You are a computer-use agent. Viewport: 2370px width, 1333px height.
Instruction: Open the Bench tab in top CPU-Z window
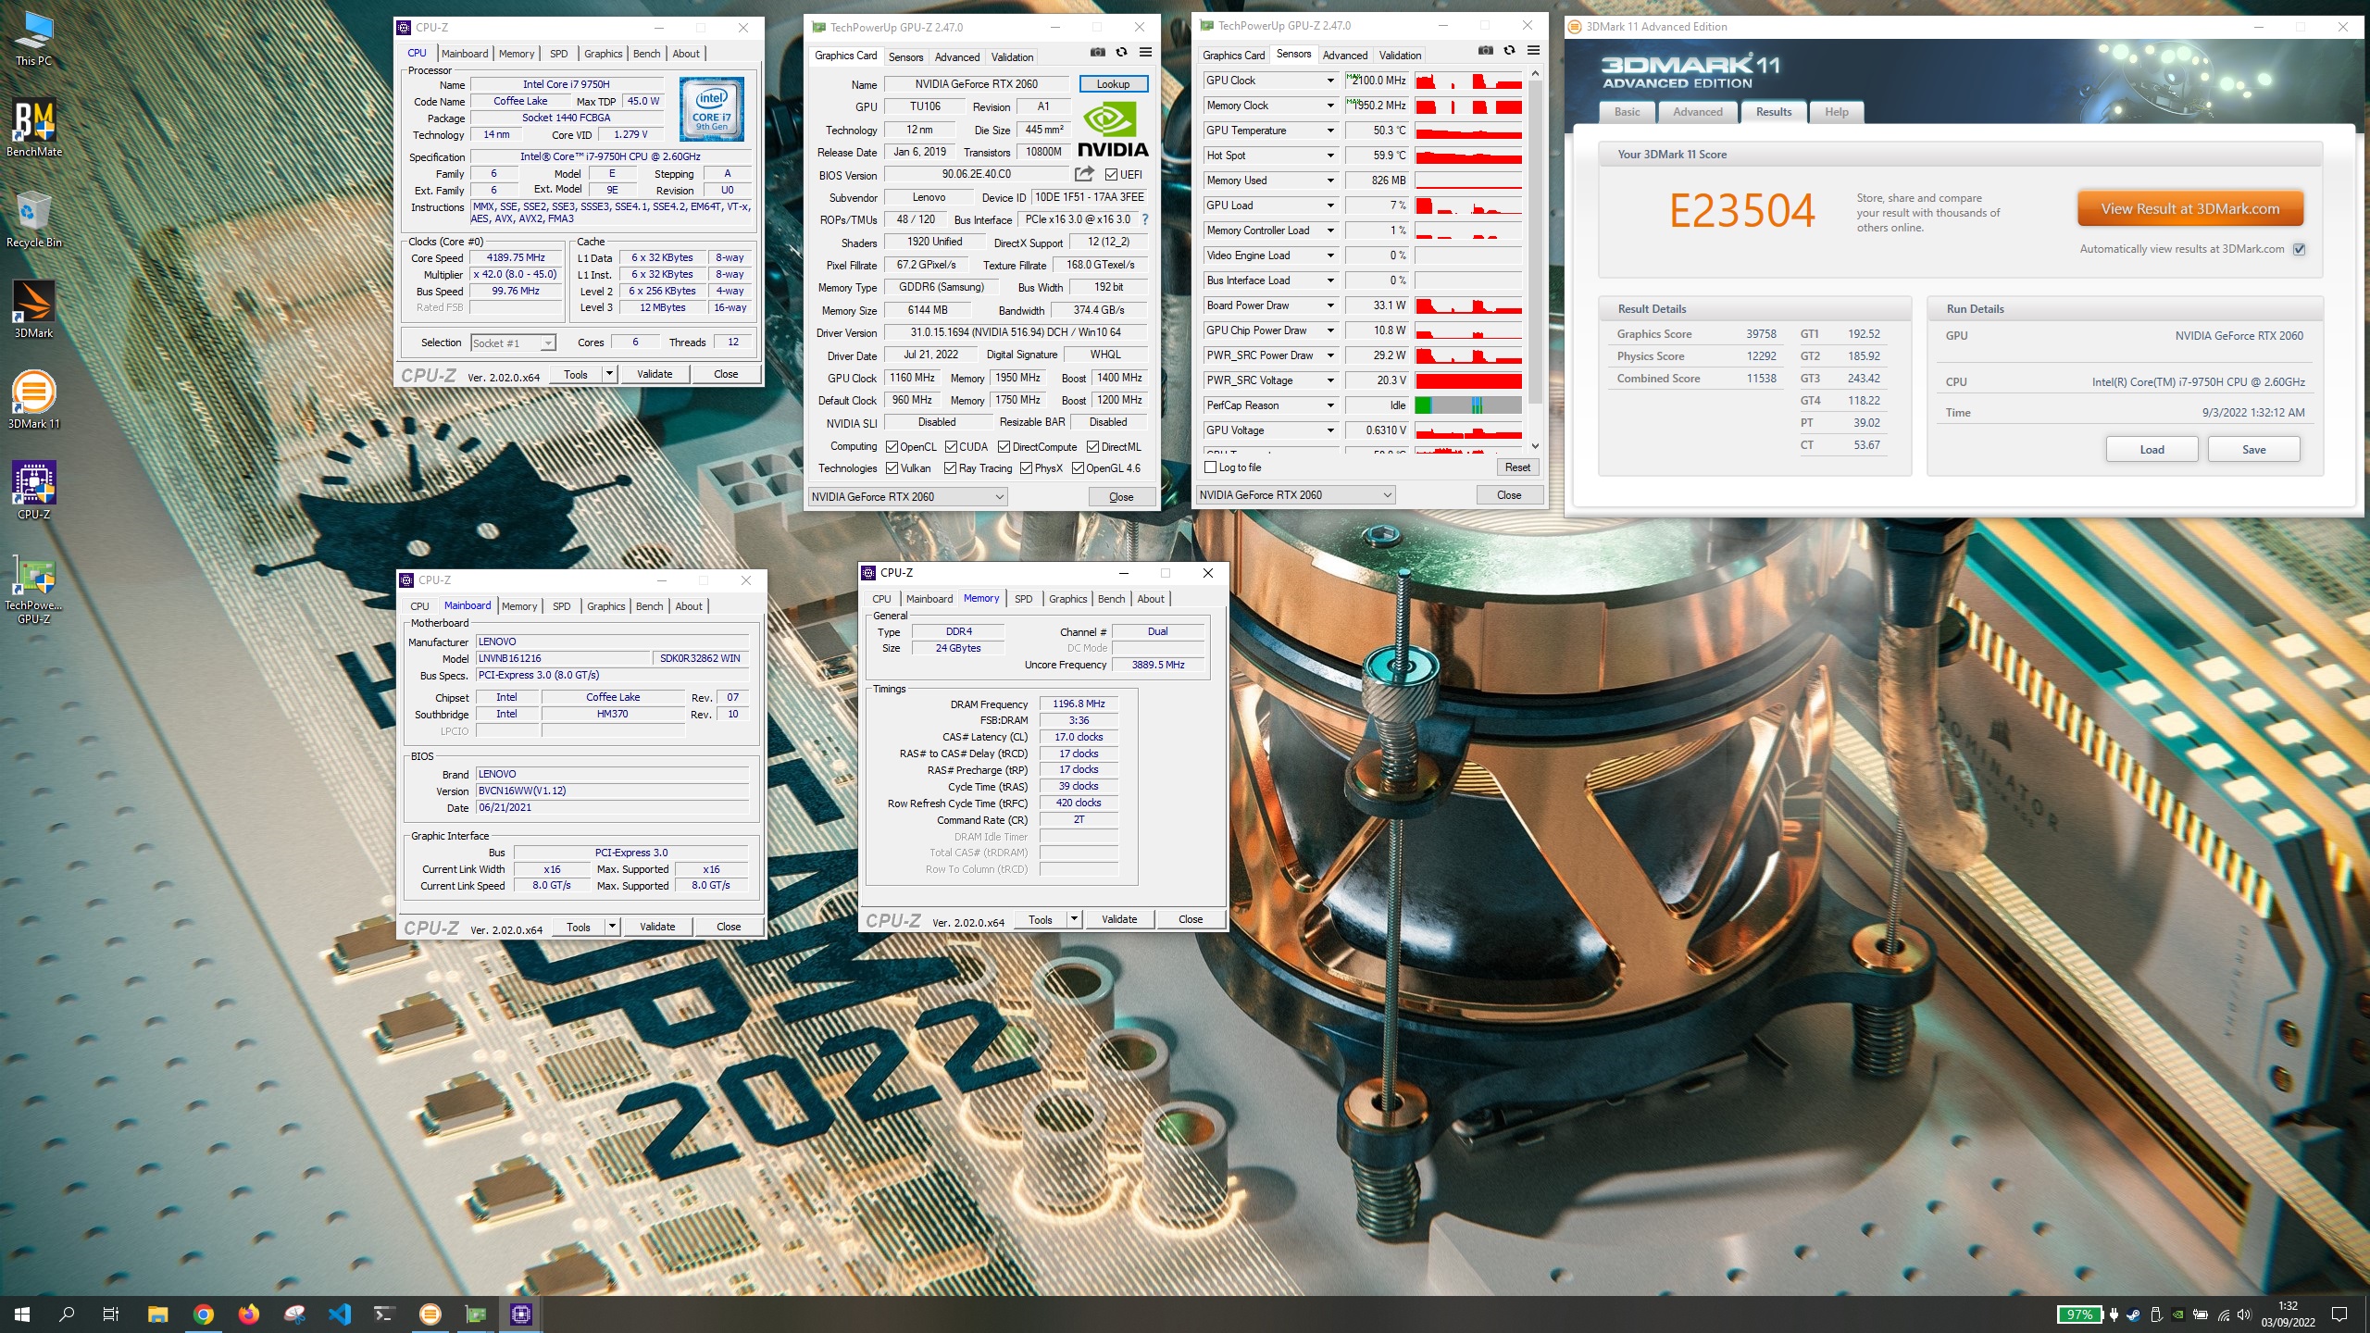(x=646, y=54)
